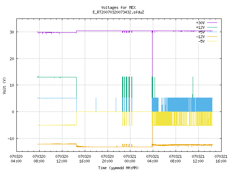Click the purple +30V vertical drop near 04:00
Image resolution: width=228 pixels, height=171 pixels.
tap(152, 54)
